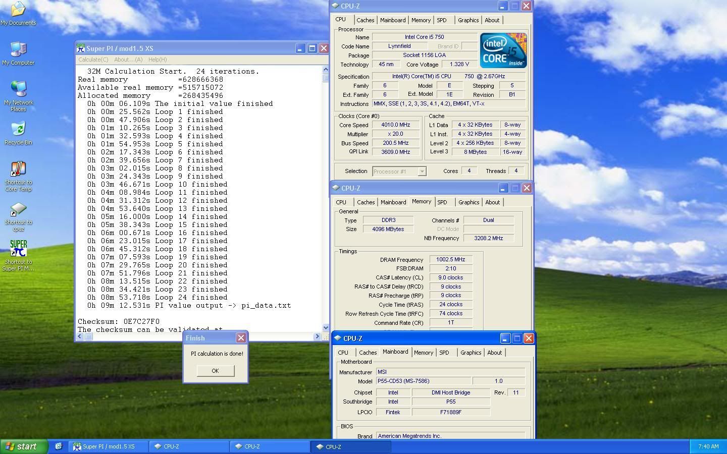Click the BIOS brand American Megatrends Inc.

[x=450, y=436]
